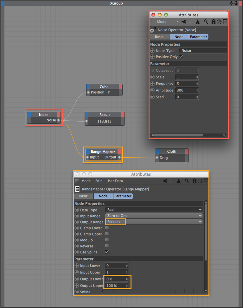Image resolution: width=243 pixels, height=308 pixels.
Task: Open Edit menu in Range Mapper Attributes
Action: (99, 181)
